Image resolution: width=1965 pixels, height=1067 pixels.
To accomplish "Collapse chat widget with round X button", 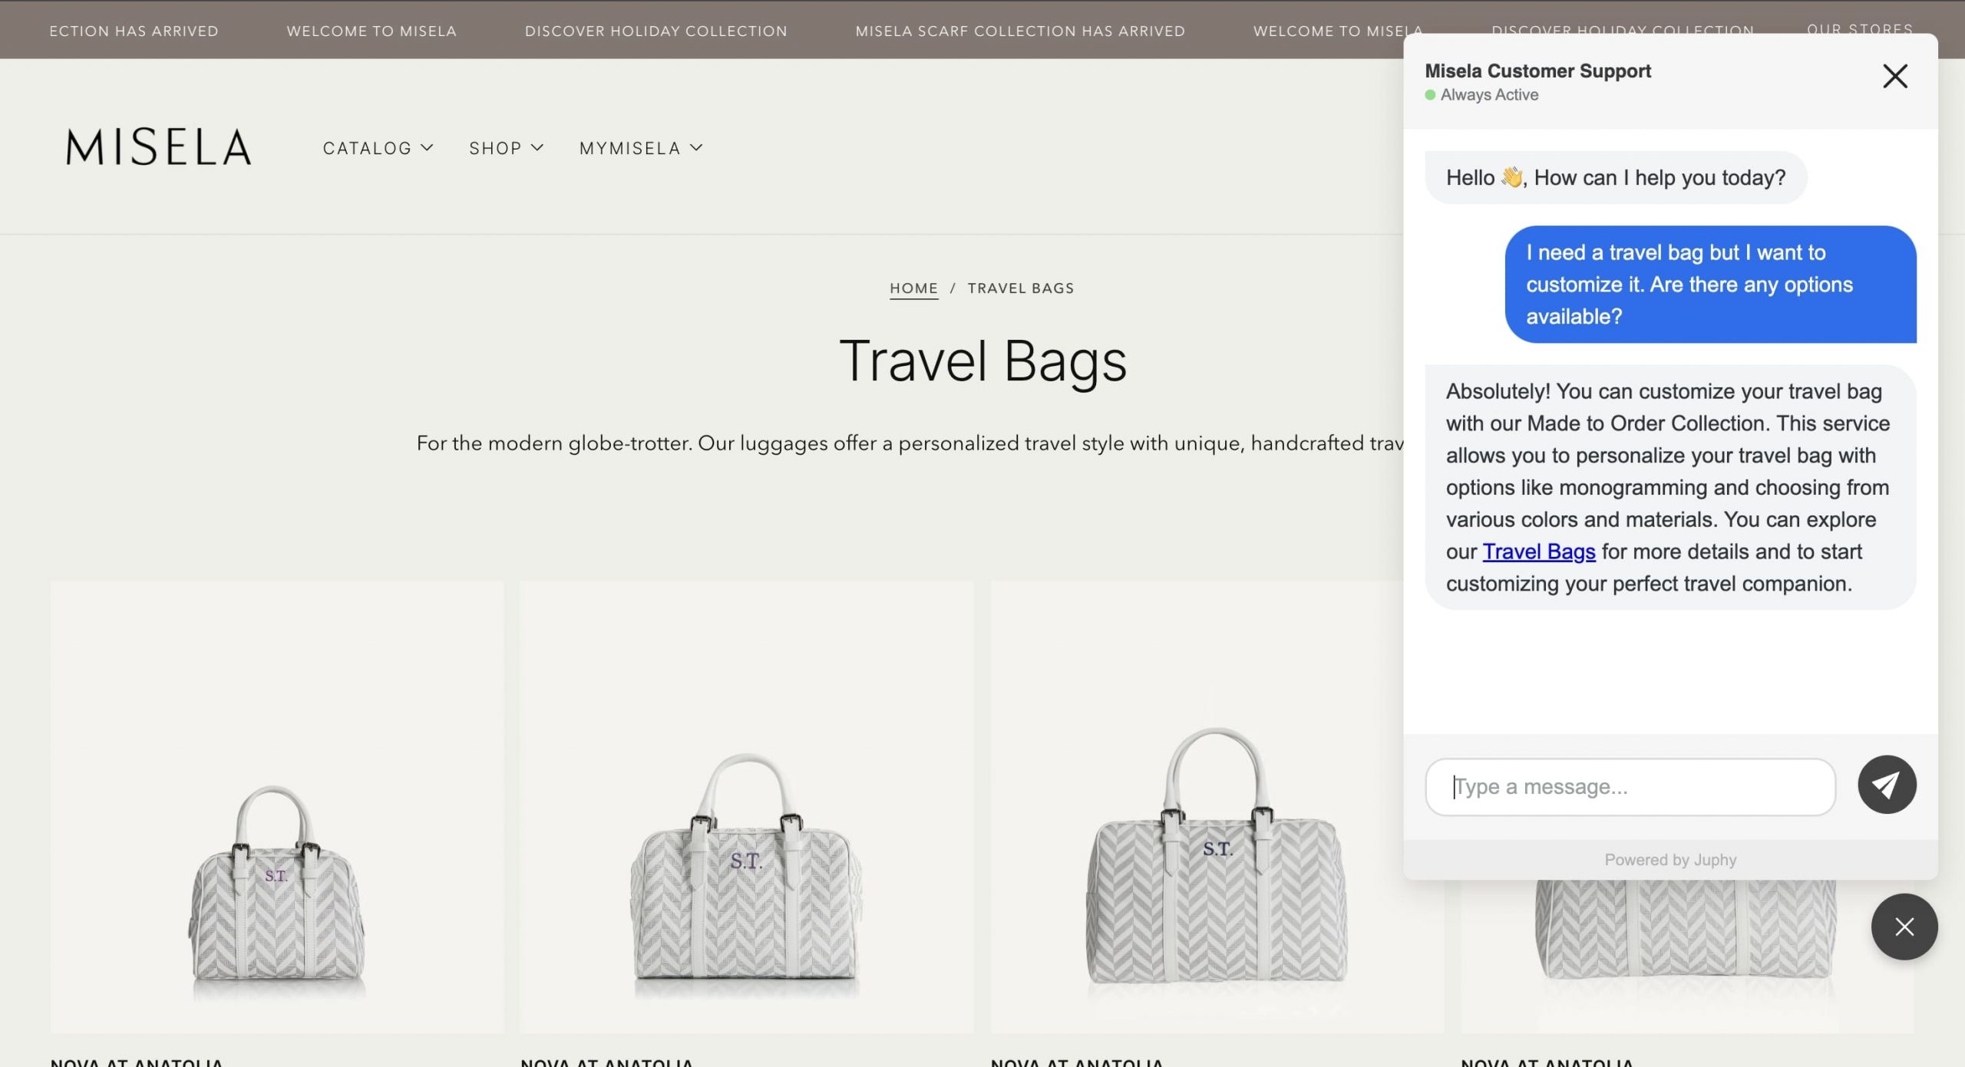I will (x=1904, y=927).
